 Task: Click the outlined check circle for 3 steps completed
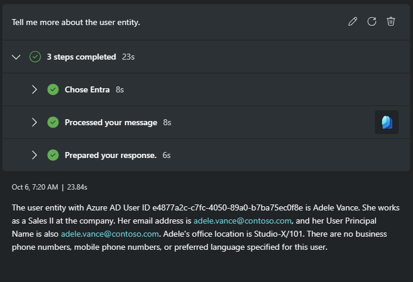35,57
